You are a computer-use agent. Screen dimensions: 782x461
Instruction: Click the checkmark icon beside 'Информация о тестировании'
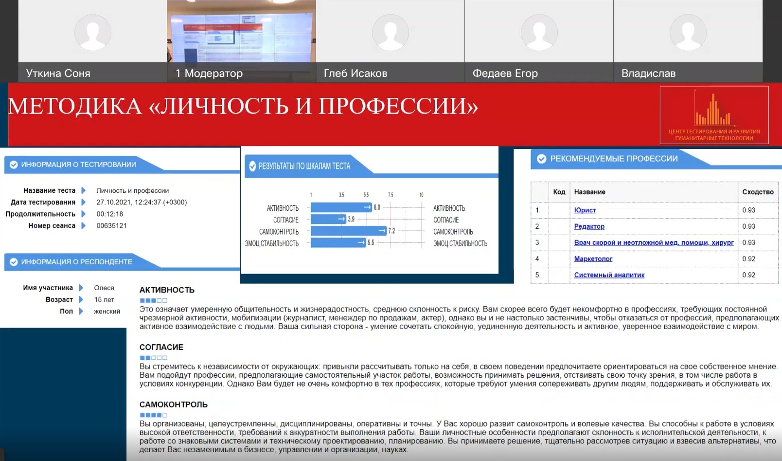[14, 165]
